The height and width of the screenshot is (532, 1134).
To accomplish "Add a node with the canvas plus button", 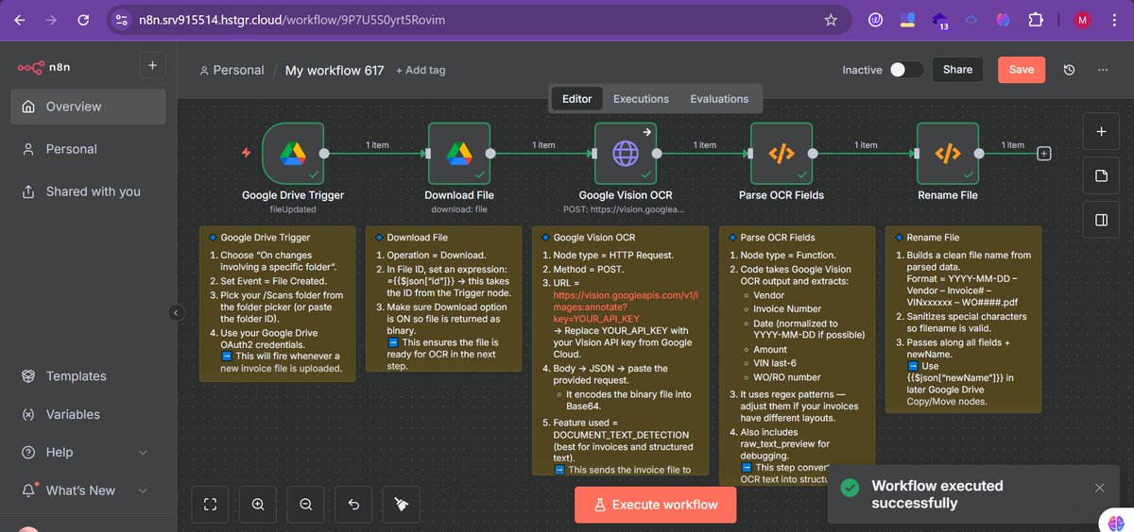I will 1101,132.
